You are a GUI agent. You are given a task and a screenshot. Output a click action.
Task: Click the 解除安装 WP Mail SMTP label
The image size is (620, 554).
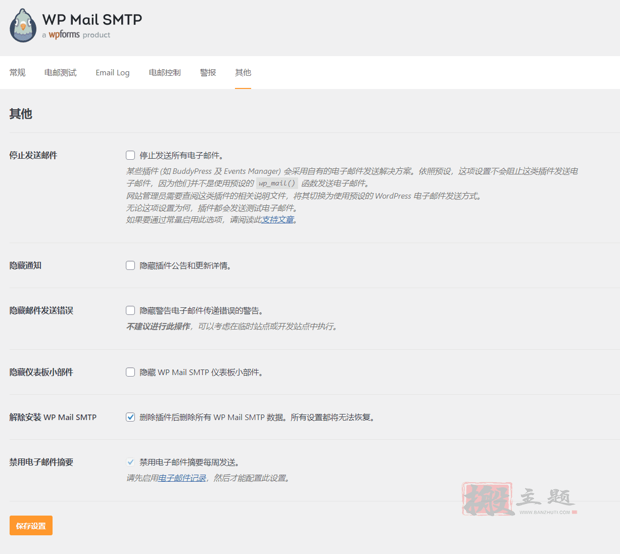[x=53, y=417]
